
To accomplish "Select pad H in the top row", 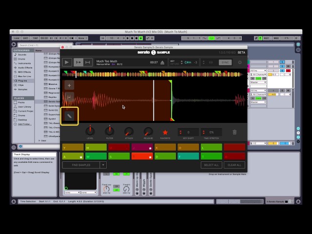I will click(x=96, y=147).
